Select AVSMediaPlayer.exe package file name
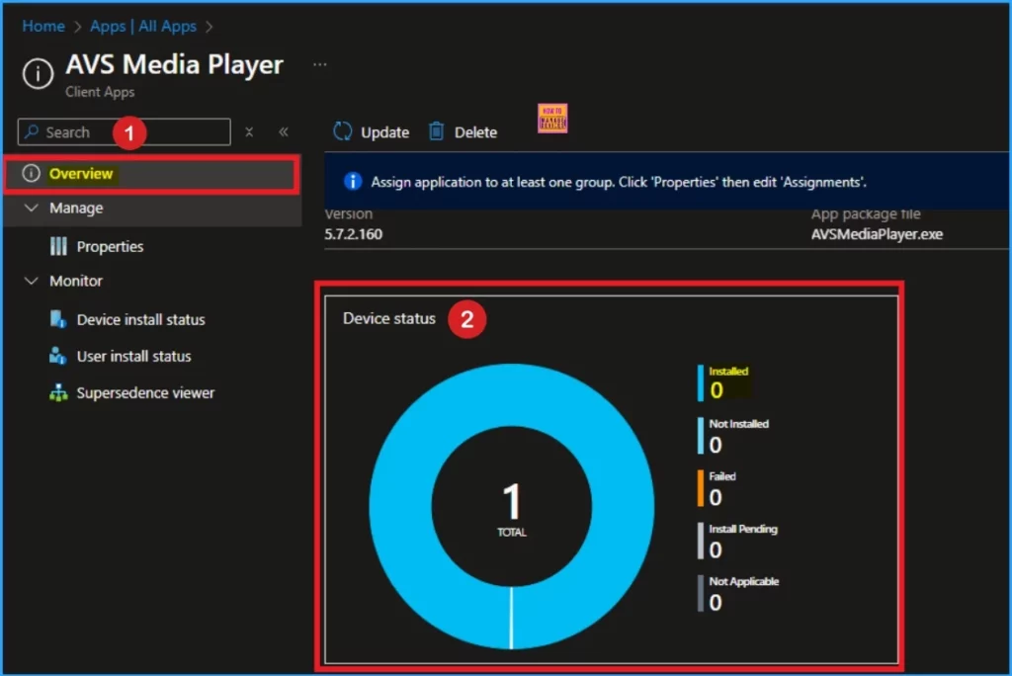The image size is (1012, 676). click(877, 234)
